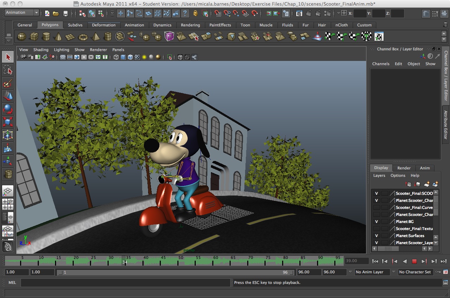Click the polygon torus shelf icon

pos(83,37)
